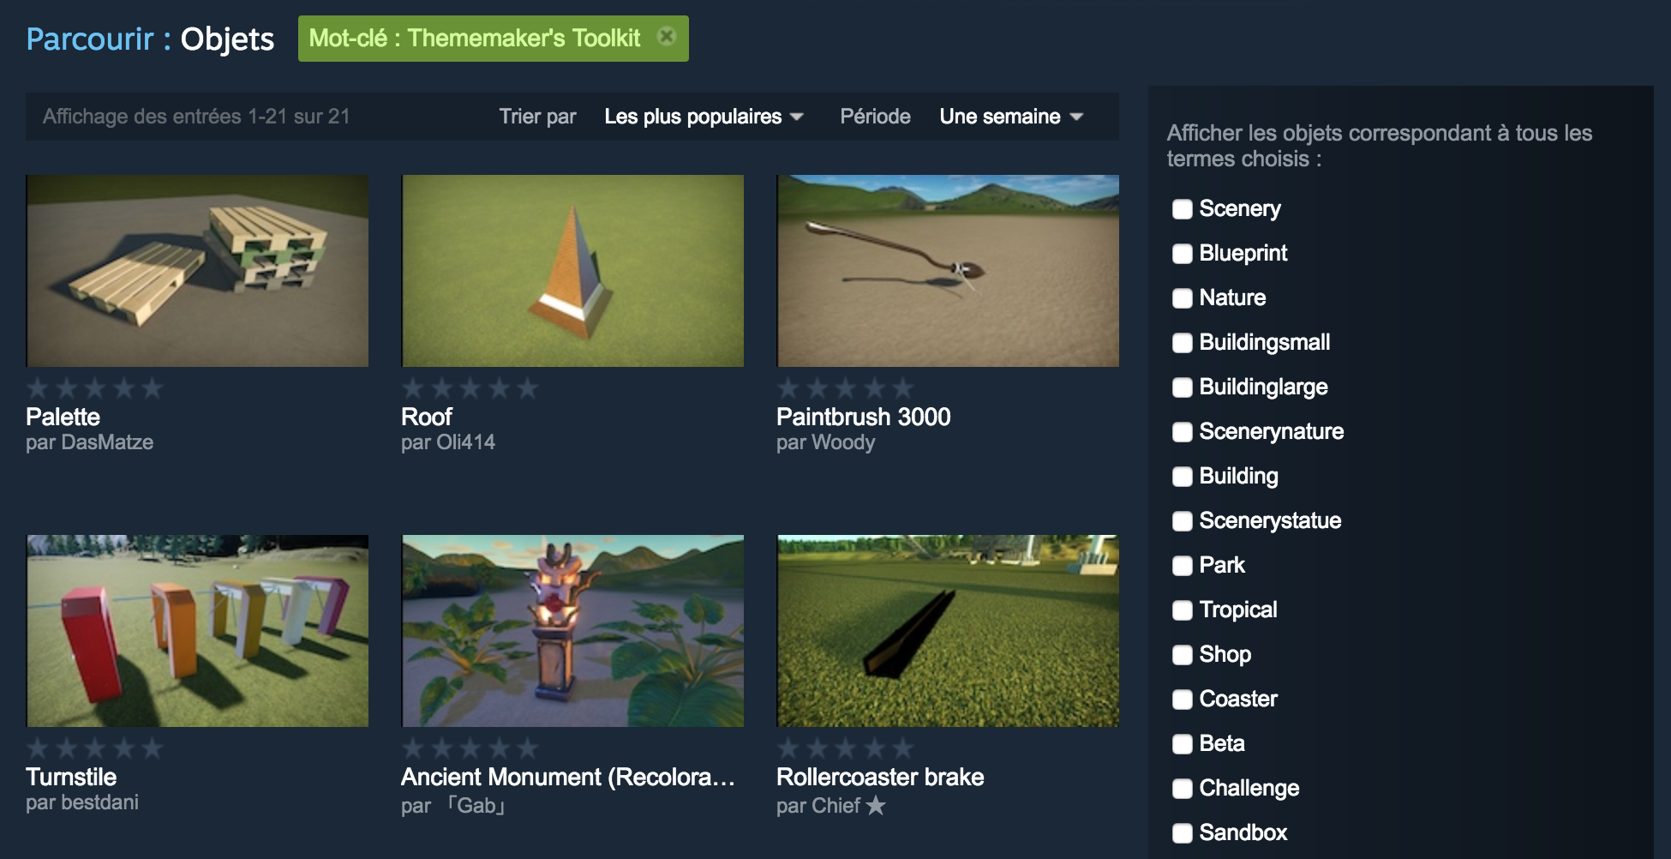Check the Scenerystatue filter checkbox
Viewport: 1671px width, 859px height.
coord(1182,521)
